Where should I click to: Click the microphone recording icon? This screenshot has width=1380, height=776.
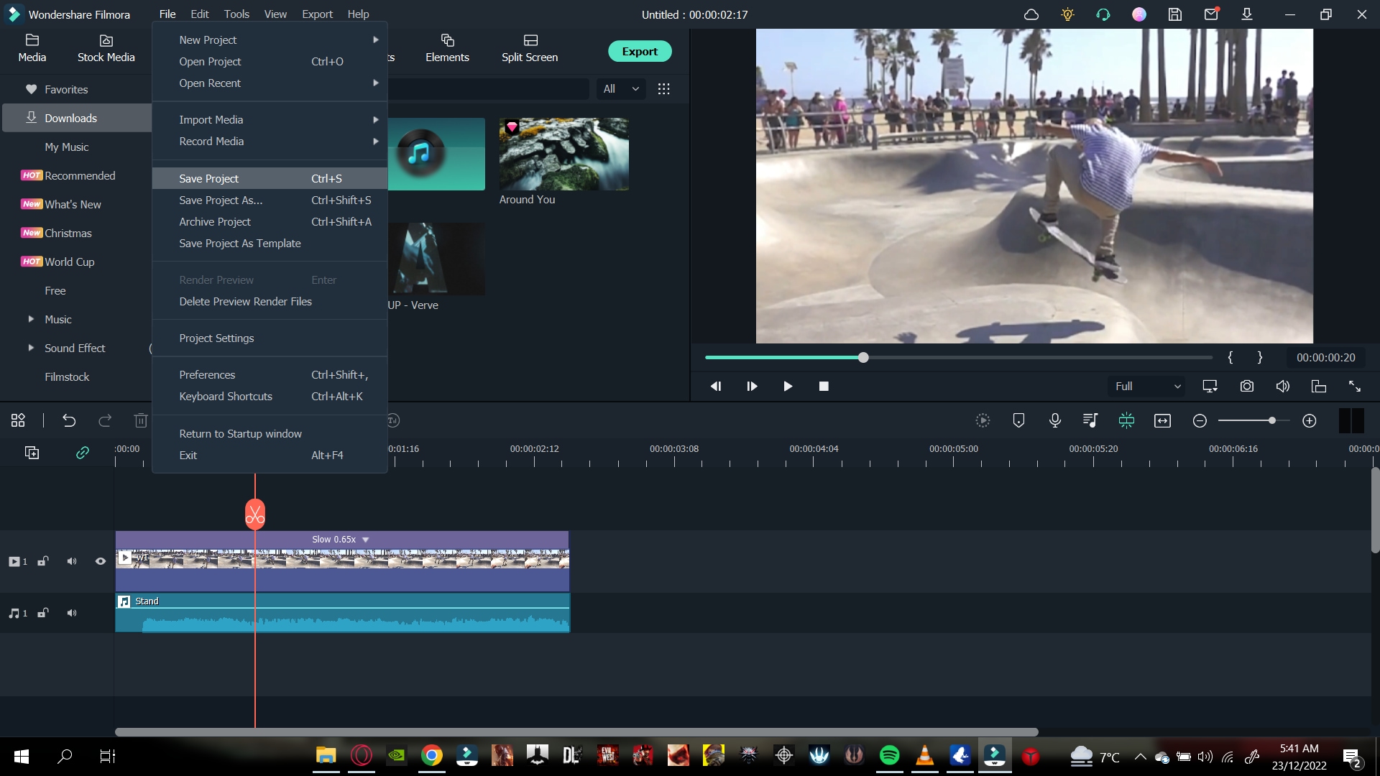[x=1054, y=420]
